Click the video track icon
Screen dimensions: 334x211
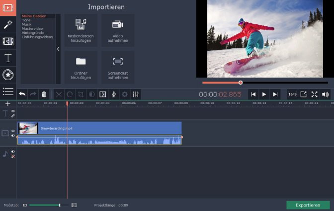pos(5,133)
